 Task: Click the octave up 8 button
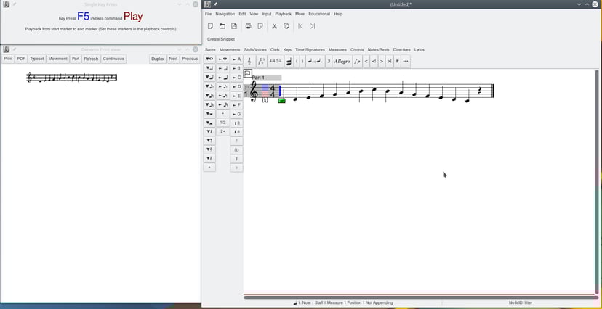(x=236, y=123)
